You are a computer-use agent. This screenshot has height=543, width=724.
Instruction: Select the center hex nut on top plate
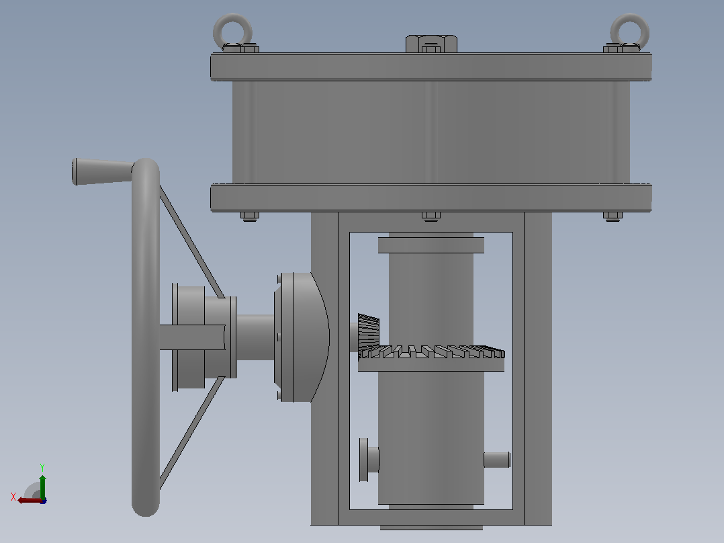click(431, 44)
